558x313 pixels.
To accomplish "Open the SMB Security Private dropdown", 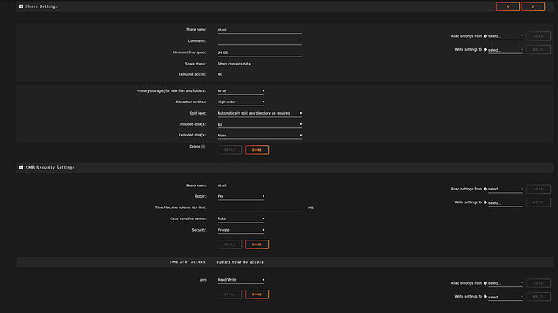I will click(241, 230).
